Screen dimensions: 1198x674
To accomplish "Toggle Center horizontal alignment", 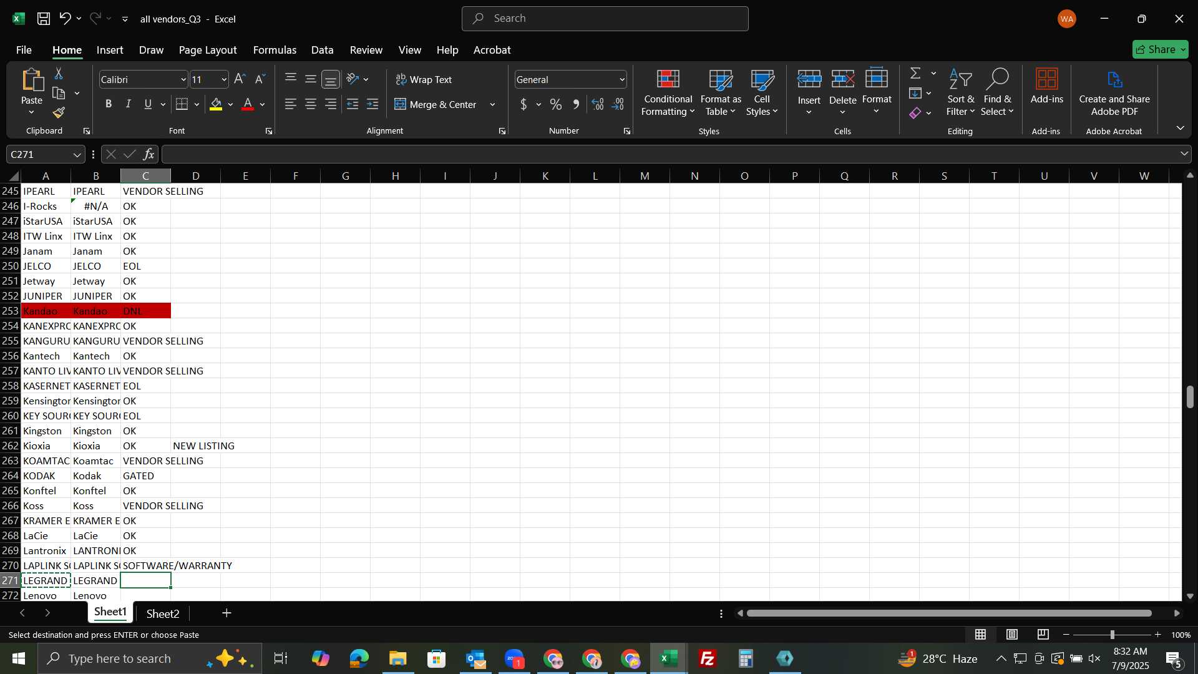I will (x=311, y=104).
